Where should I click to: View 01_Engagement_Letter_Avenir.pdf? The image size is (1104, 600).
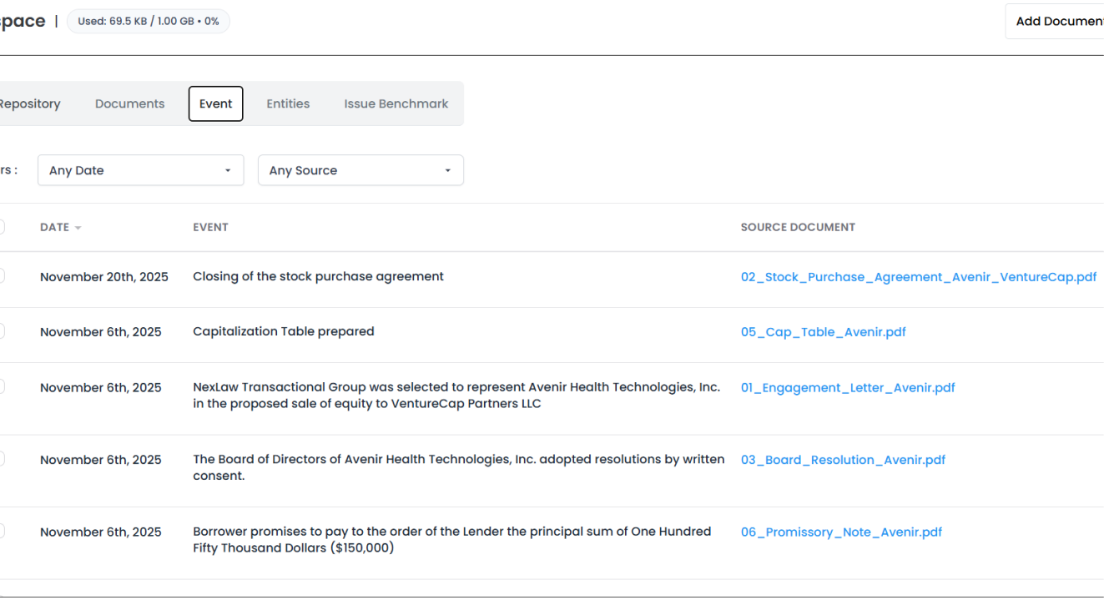[x=848, y=387]
